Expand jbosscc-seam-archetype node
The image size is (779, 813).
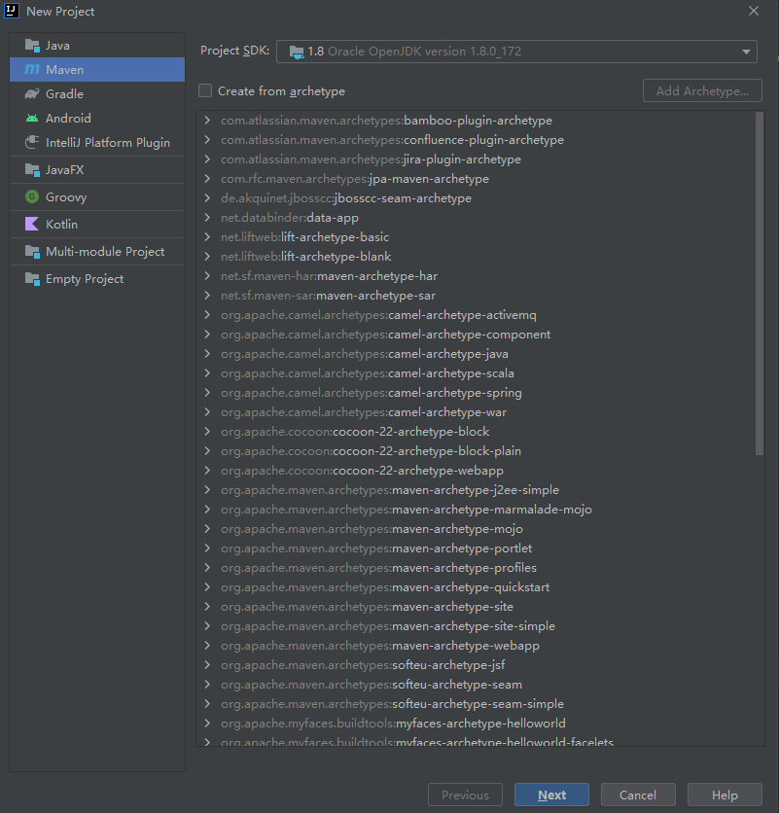(x=207, y=198)
